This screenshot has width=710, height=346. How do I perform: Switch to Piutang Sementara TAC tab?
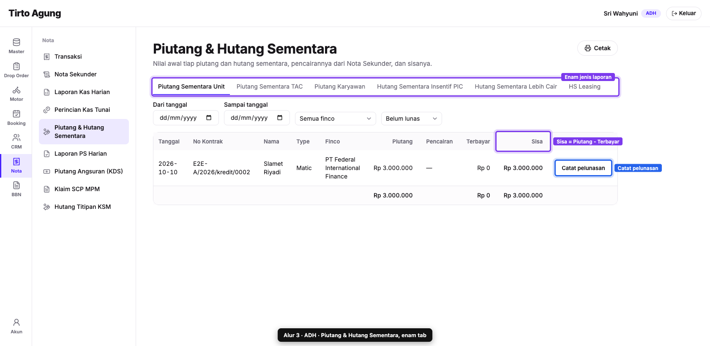point(270,86)
